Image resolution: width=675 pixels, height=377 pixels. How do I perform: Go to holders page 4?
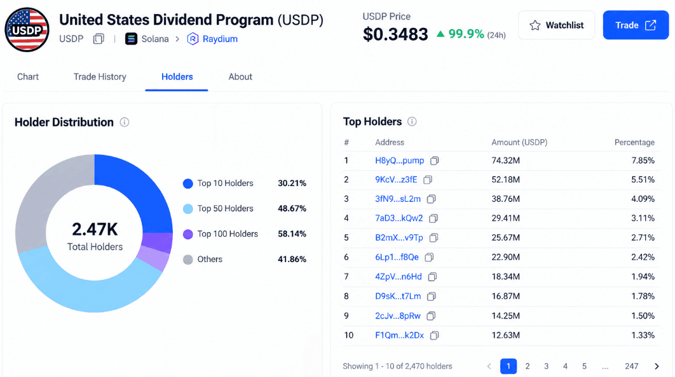tap(565, 366)
